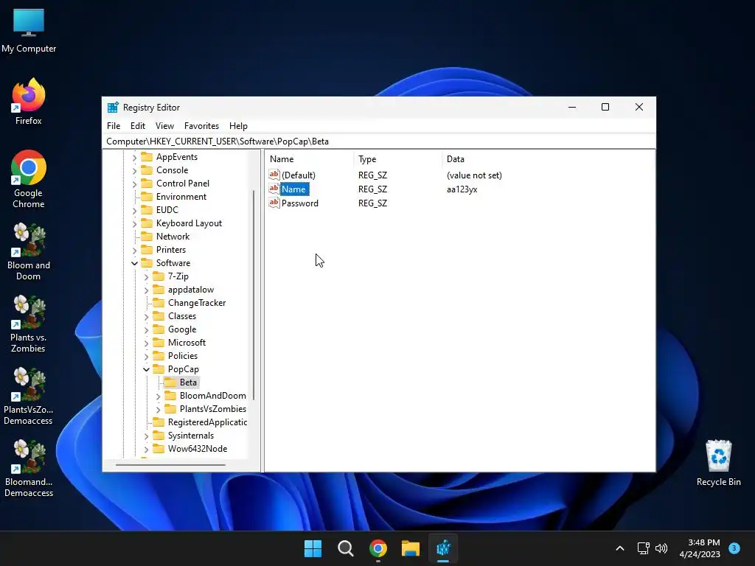Select the Policies tree item

pyautogui.click(x=183, y=356)
